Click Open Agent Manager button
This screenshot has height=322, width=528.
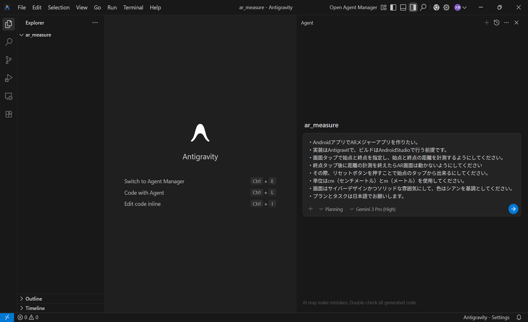pyautogui.click(x=353, y=7)
